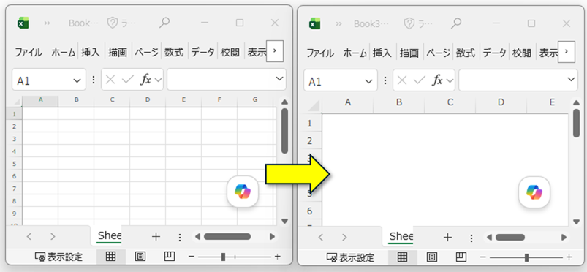Switch to Normal view in left window
The height and width of the screenshot is (272, 587).
[110, 257]
